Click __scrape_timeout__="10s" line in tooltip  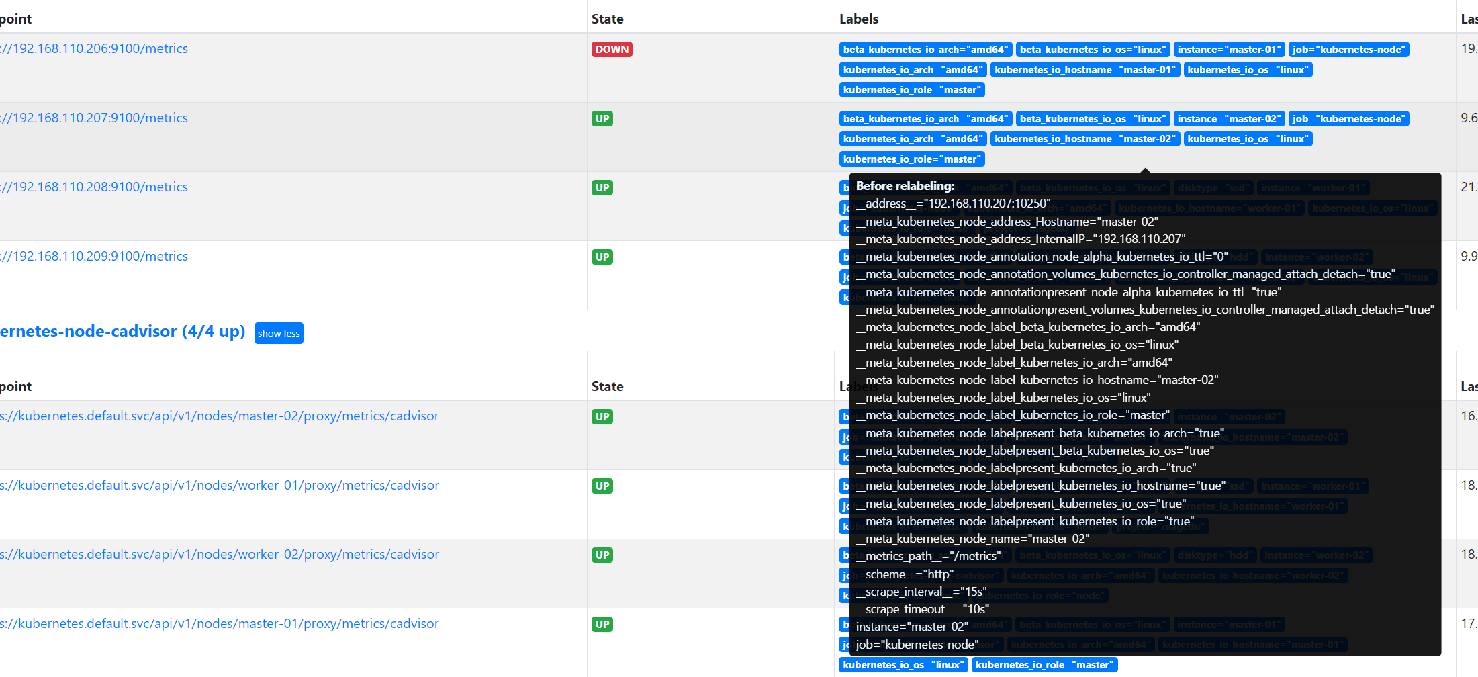point(923,609)
